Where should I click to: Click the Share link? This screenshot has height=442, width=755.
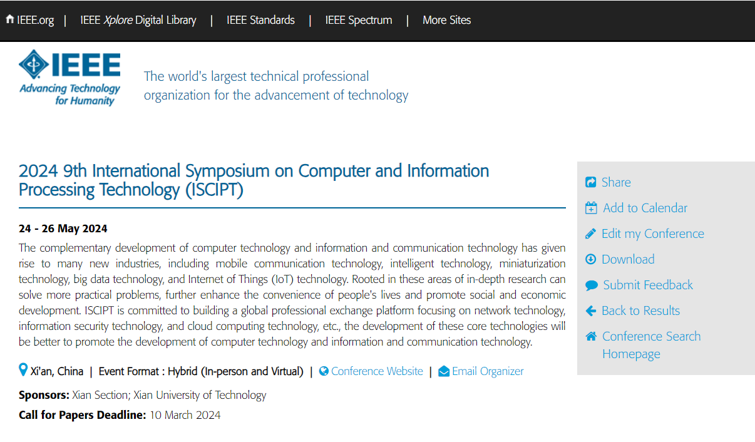[616, 182]
